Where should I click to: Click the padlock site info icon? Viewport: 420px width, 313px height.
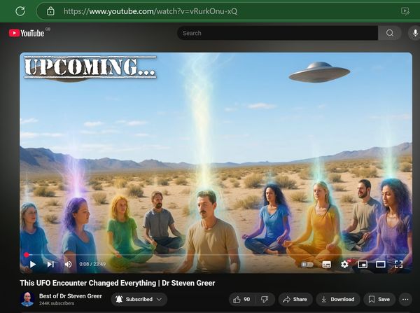coord(50,11)
